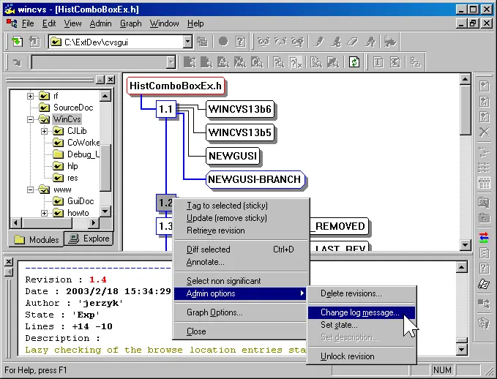The width and height of the screenshot is (497, 379).
Task: Click the Add unicode icon labelled U
Action: pyautogui.click(x=484, y=116)
